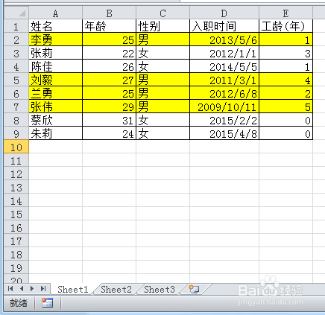
Task: Select the cell containing 李勇
Action: (x=55, y=39)
